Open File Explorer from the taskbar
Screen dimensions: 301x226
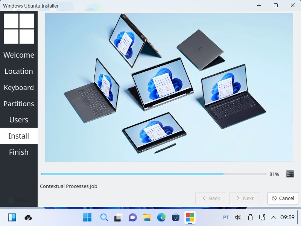[x=147, y=218]
